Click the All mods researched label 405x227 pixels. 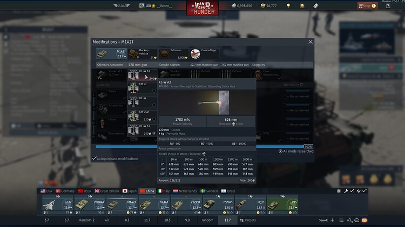[x=296, y=151]
